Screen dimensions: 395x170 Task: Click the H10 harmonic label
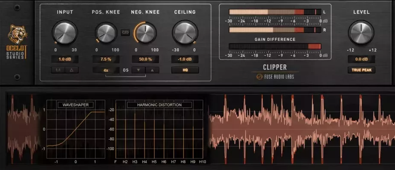point(202,162)
